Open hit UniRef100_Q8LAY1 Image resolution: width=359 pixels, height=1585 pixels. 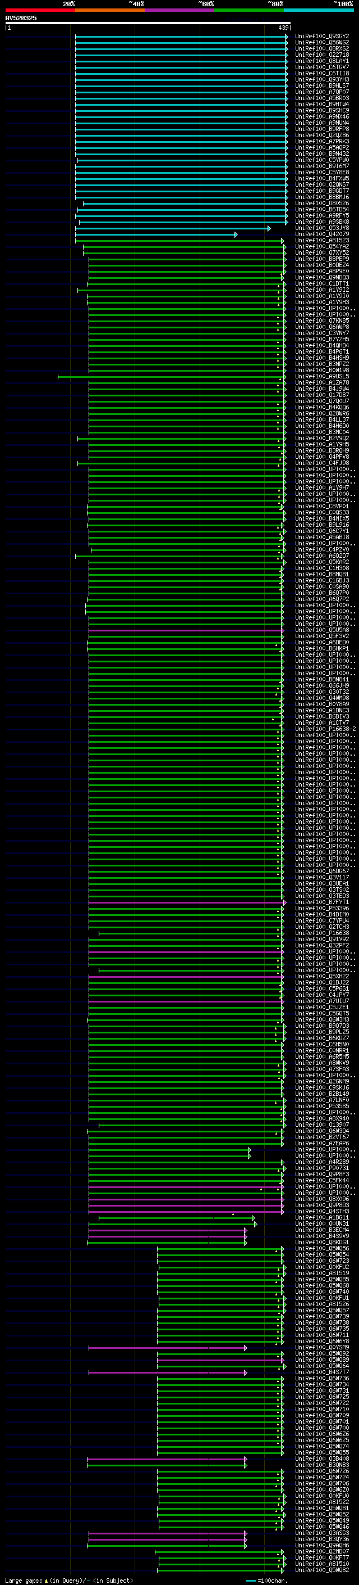click(x=322, y=61)
